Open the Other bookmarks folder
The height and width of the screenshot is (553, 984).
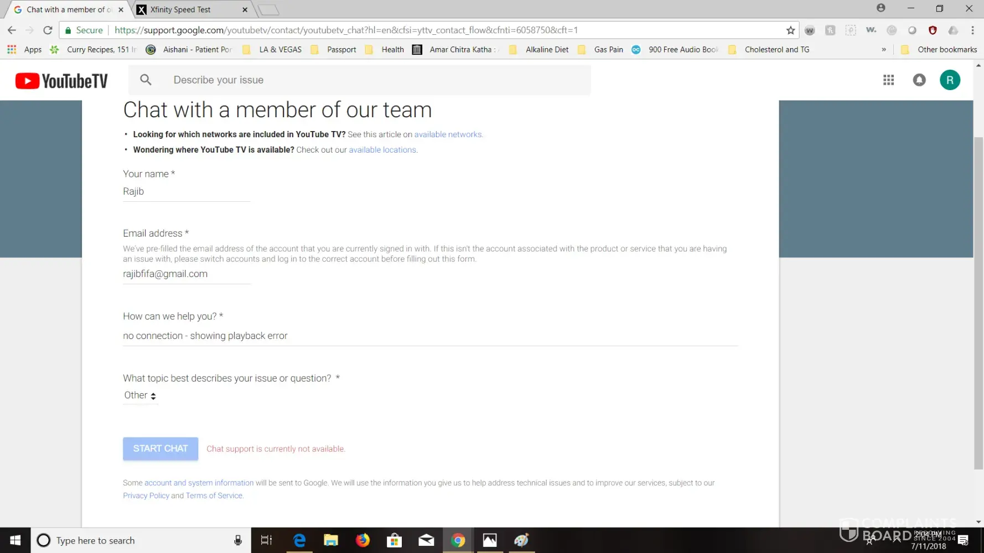click(x=940, y=50)
